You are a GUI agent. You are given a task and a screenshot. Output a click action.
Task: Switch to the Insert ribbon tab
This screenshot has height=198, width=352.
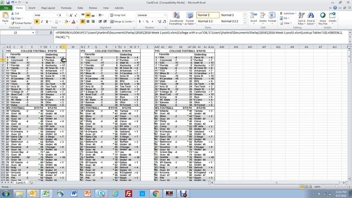[32, 8]
